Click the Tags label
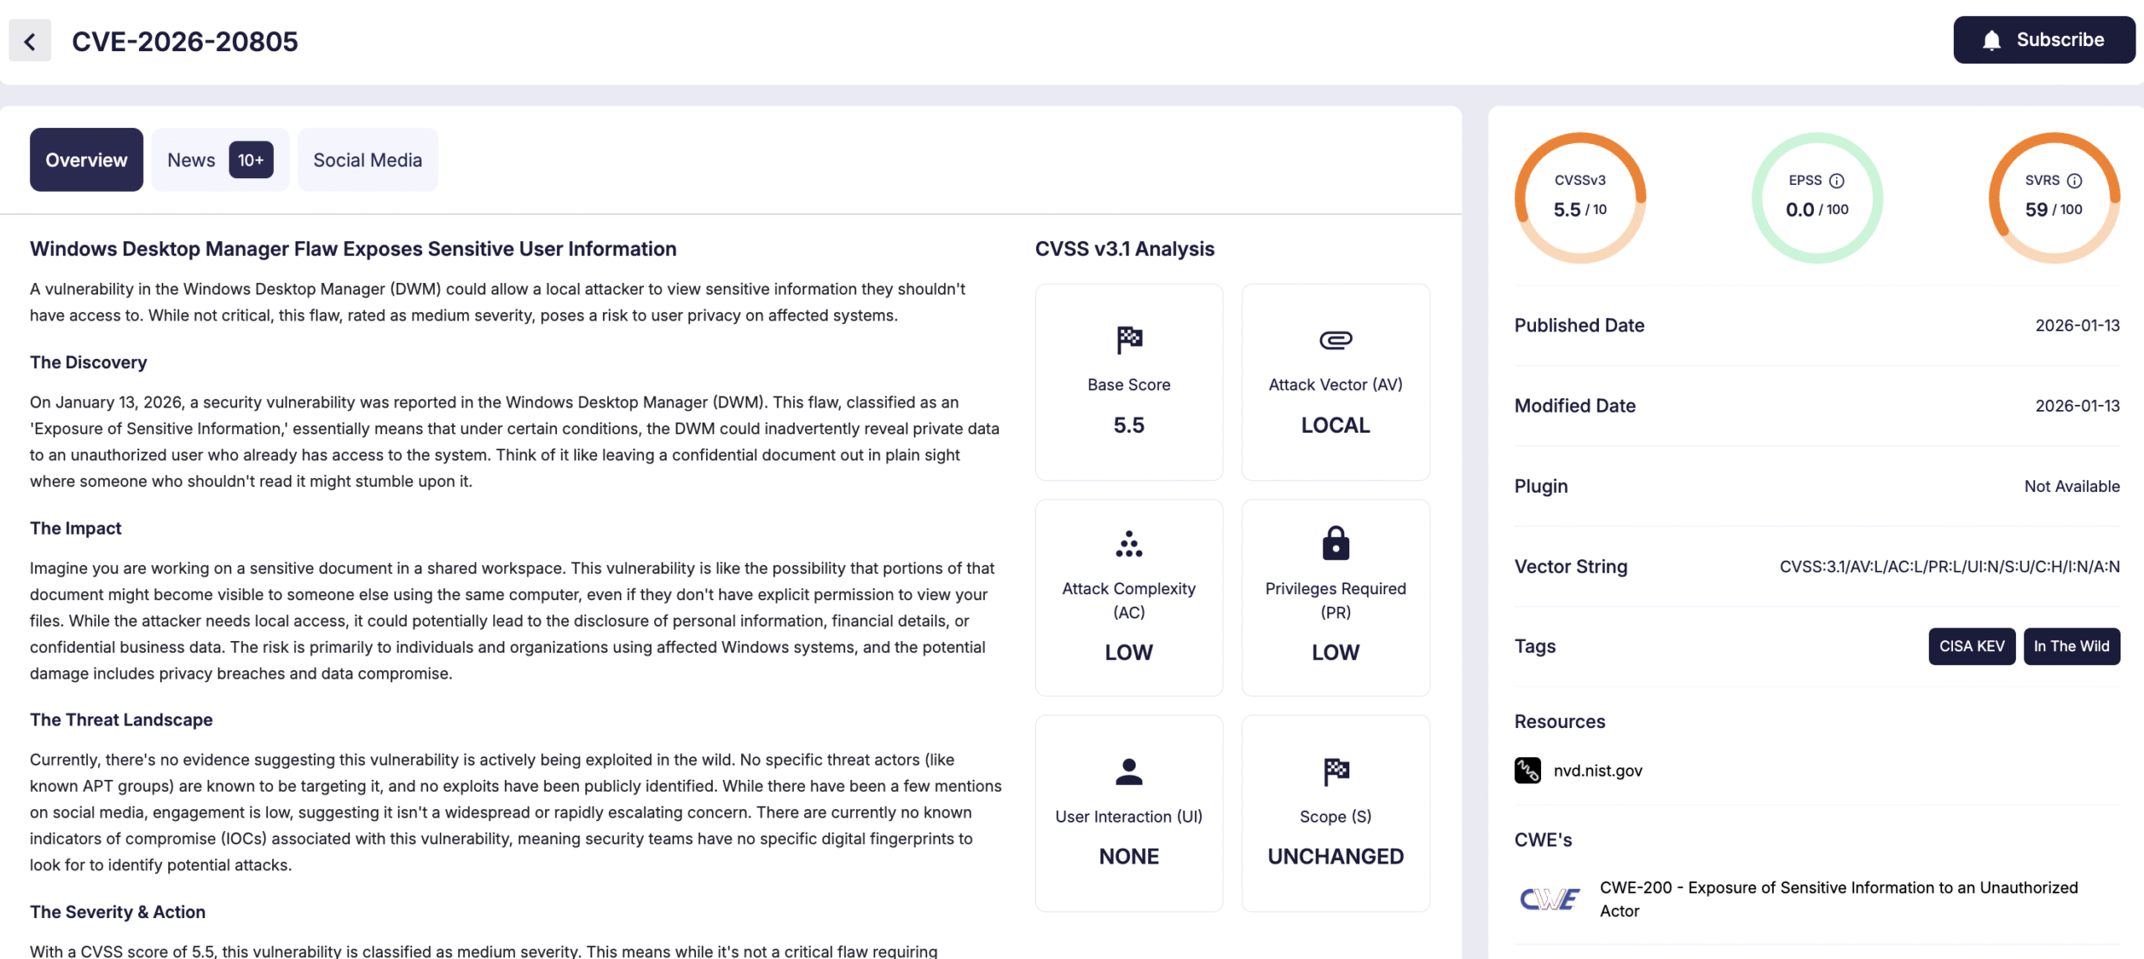Viewport: 2144px width, 959px height. [x=1534, y=646]
